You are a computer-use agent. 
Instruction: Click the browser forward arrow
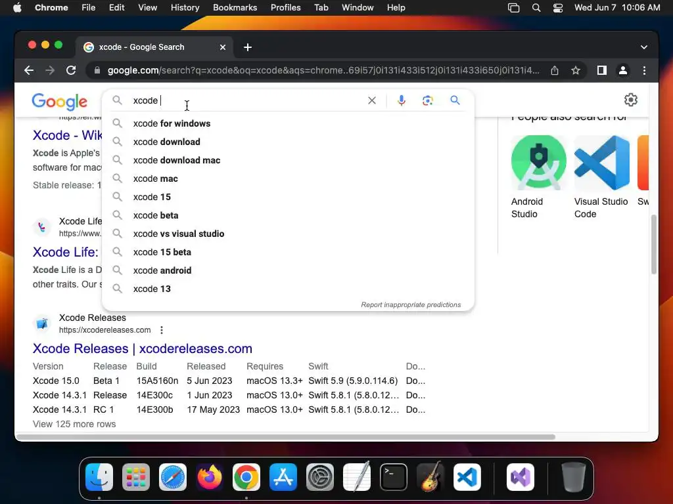click(x=50, y=70)
